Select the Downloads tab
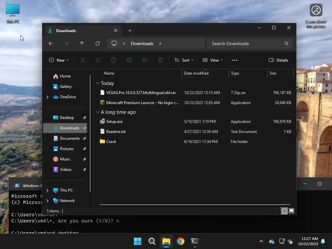 point(83,31)
